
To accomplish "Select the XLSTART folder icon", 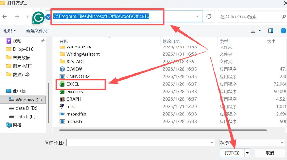I will tap(62, 62).
